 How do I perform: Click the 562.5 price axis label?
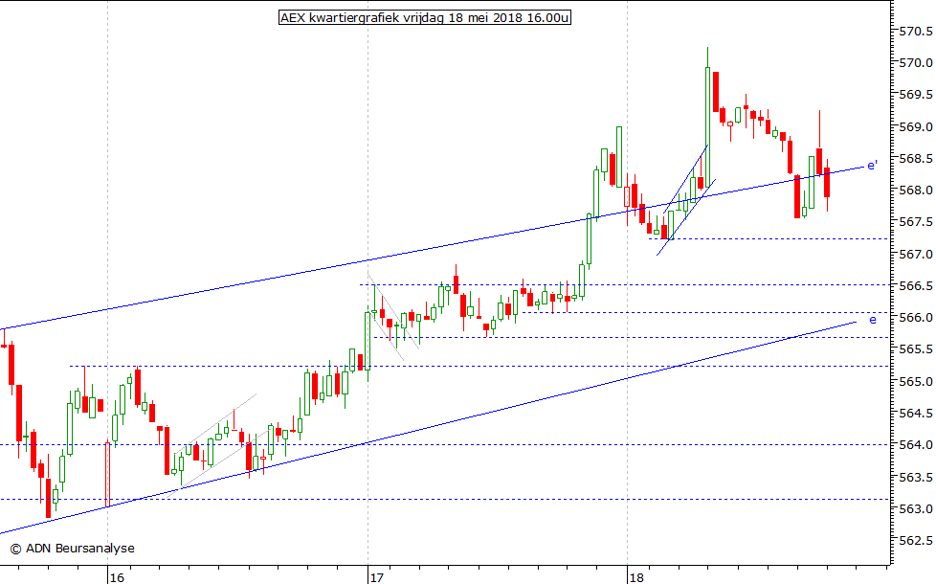(916, 540)
